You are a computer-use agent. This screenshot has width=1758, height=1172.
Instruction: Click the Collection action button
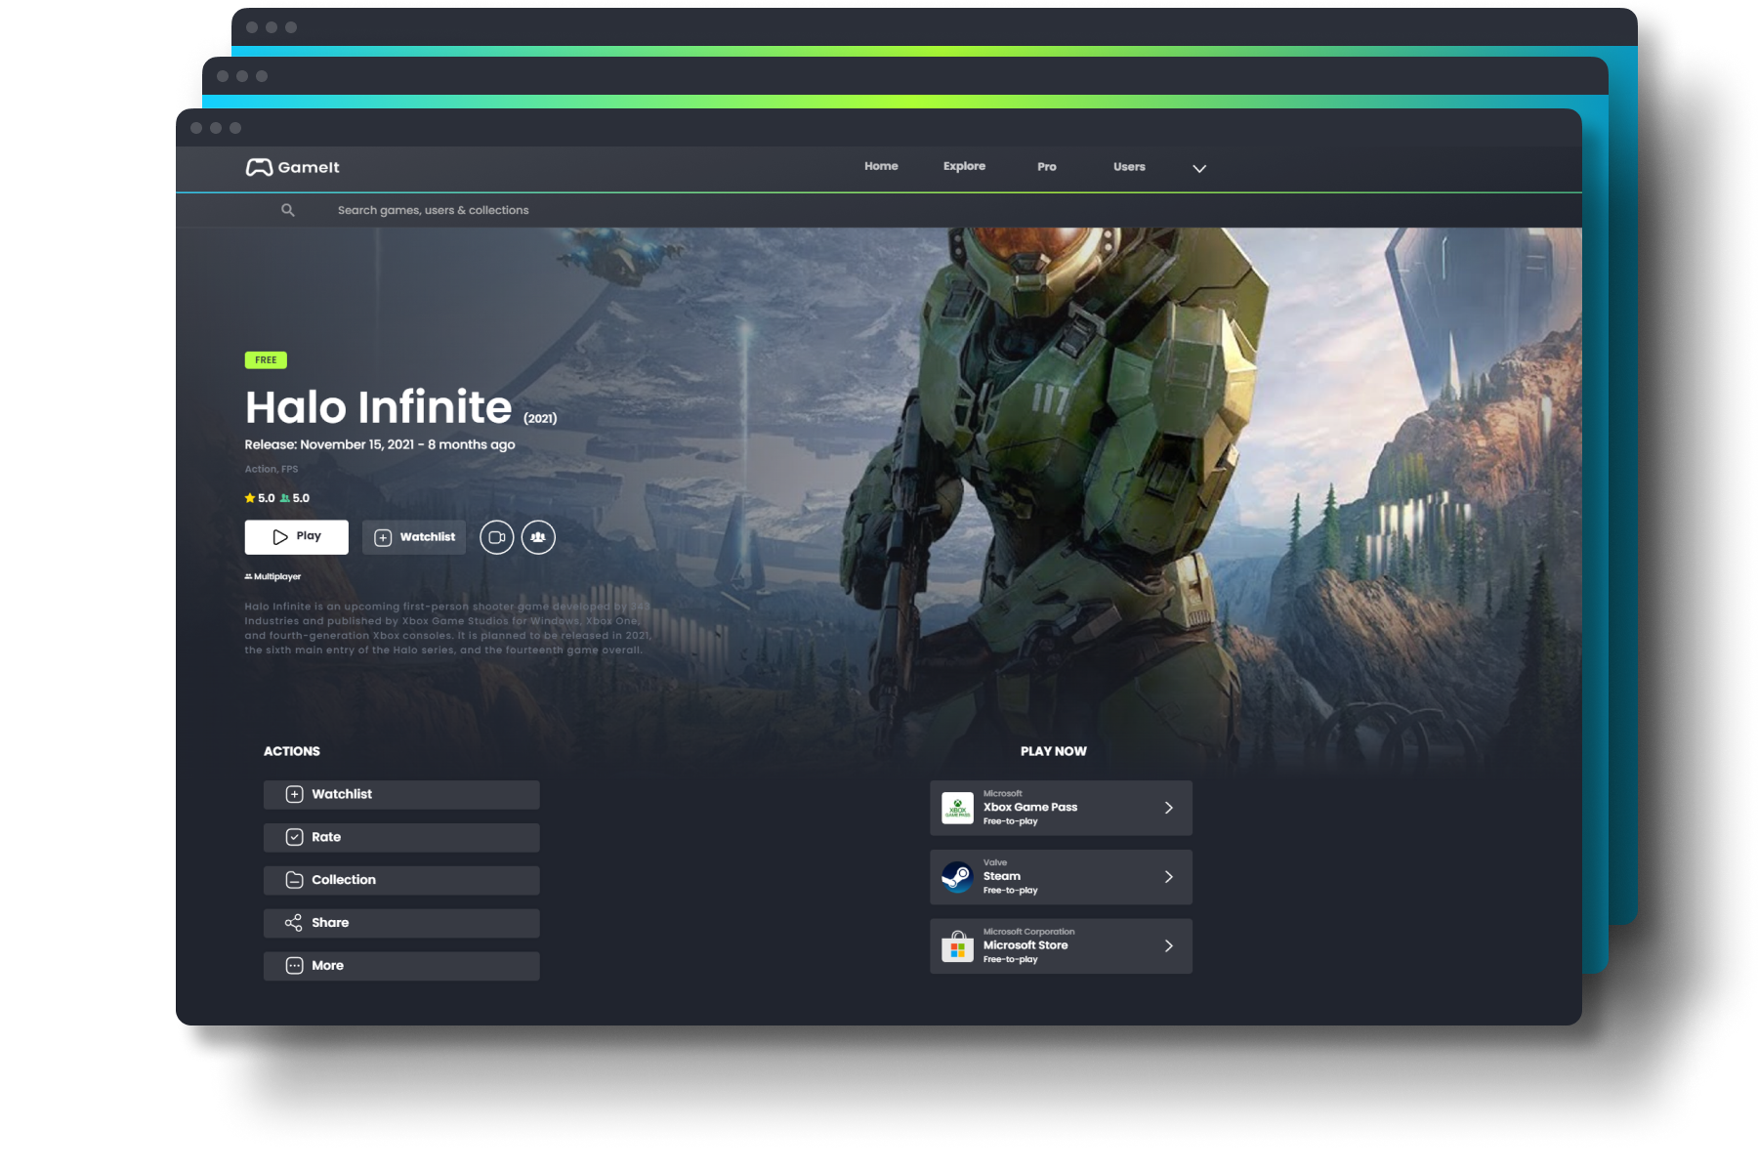pos(401,880)
